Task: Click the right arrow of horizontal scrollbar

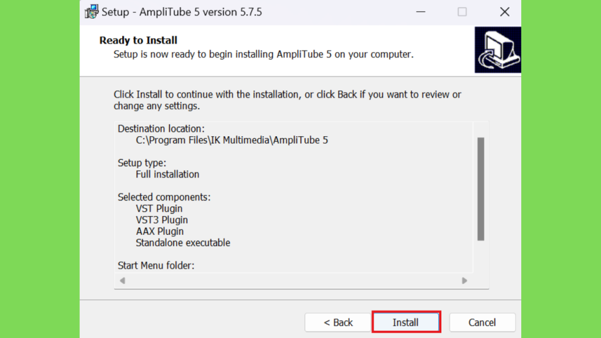Action: (x=464, y=280)
